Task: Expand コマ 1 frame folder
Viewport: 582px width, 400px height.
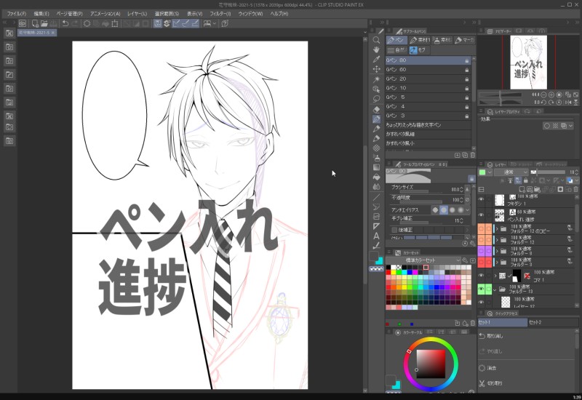Action: 495,276
